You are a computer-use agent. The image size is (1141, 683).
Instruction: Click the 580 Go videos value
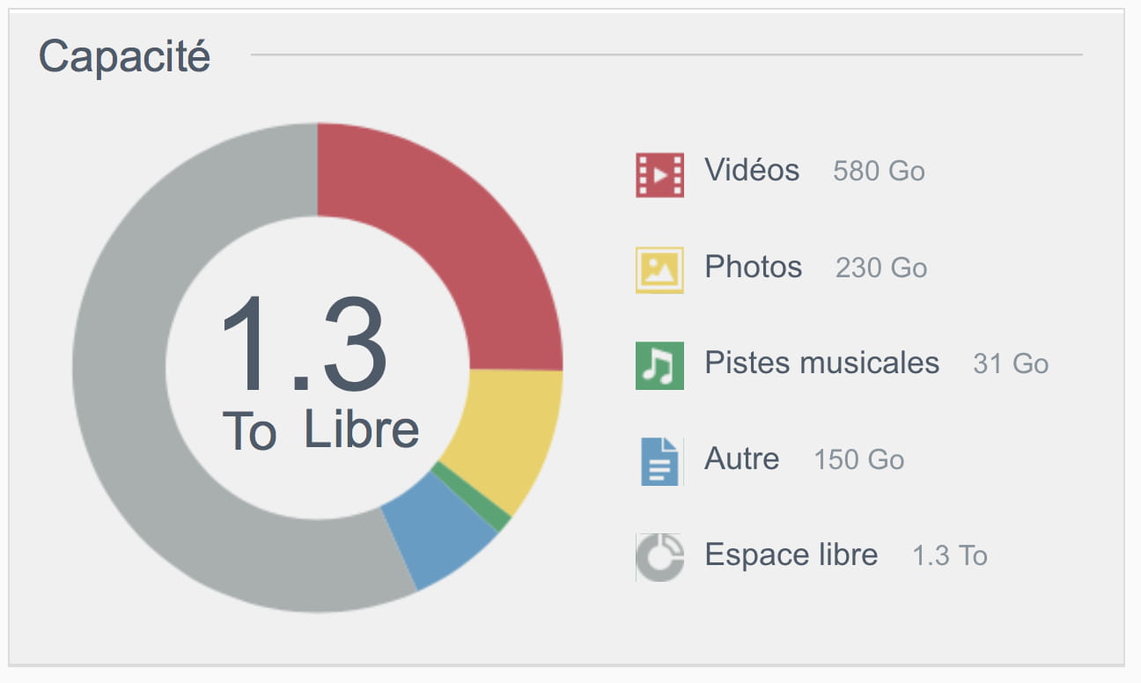pyautogui.click(x=879, y=171)
